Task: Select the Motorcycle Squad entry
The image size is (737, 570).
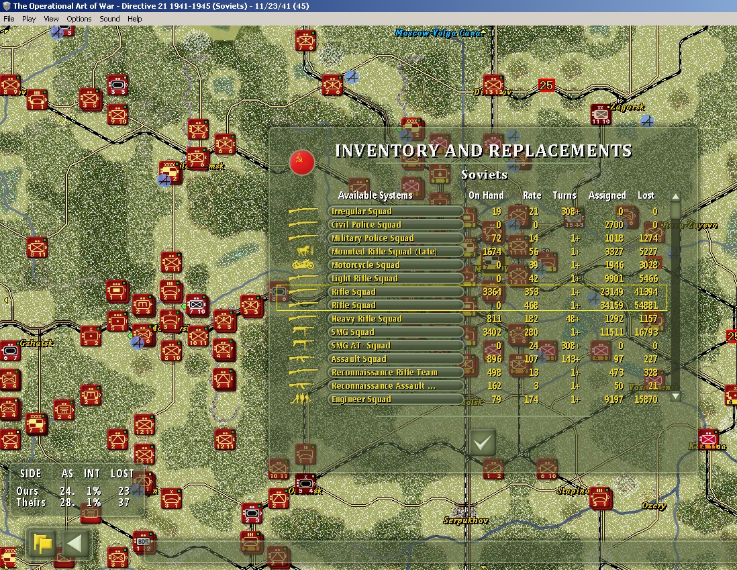Action: click(x=396, y=265)
